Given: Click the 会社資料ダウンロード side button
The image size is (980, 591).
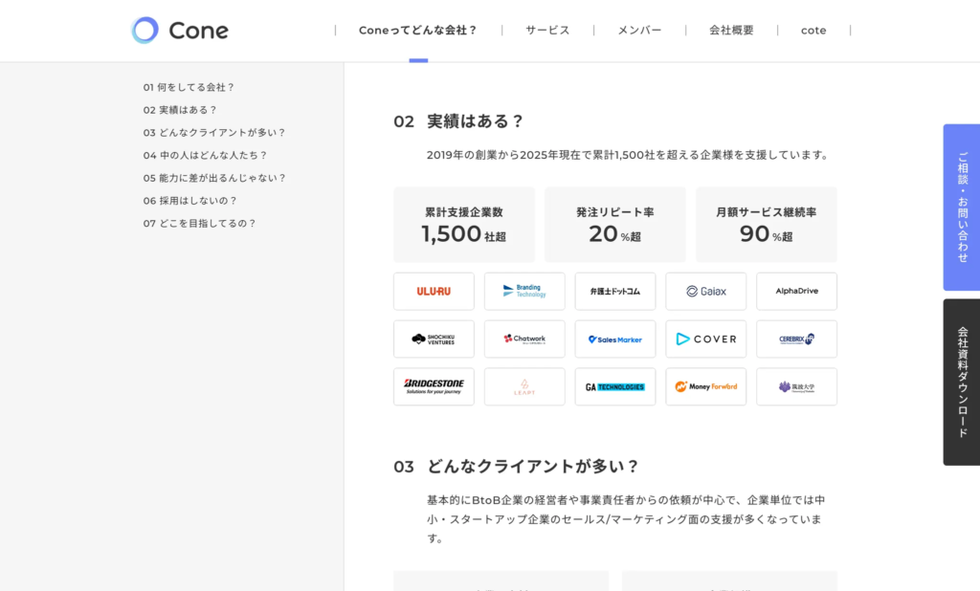Looking at the screenshot, I should (961, 382).
